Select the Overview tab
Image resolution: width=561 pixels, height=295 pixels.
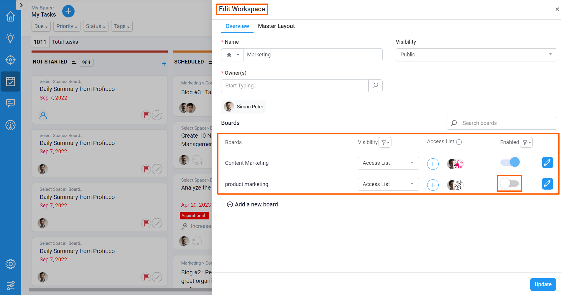point(237,26)
